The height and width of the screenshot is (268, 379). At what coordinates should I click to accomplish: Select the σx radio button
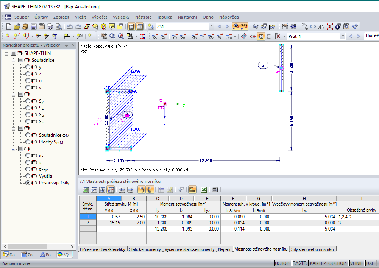pyautogui.click(x=28, y=155)
